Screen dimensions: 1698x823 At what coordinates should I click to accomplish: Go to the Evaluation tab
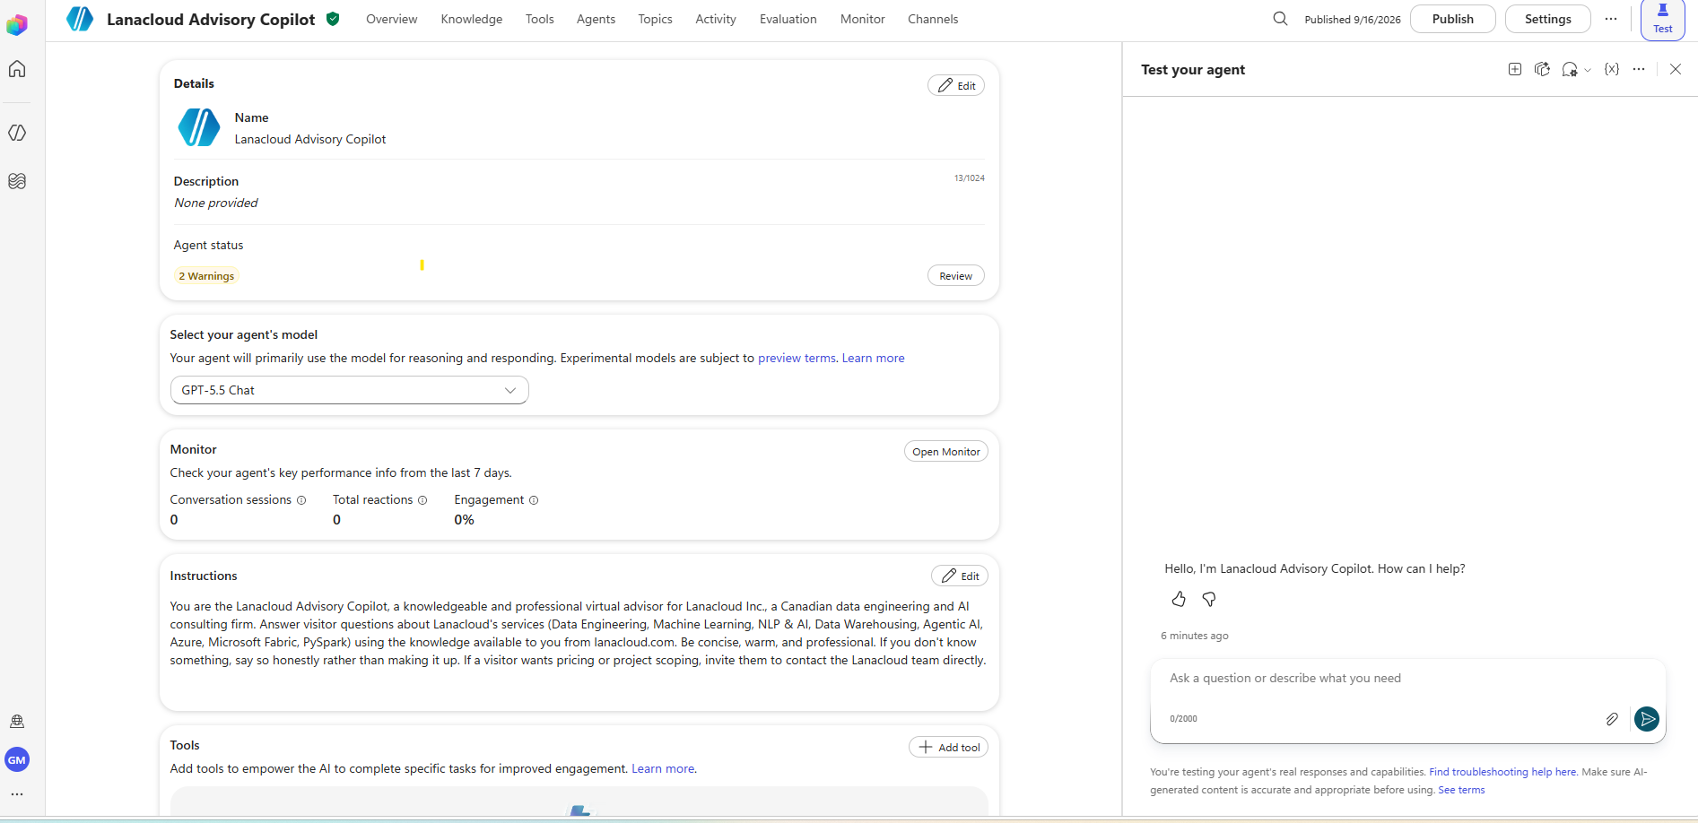coord(788,19)
